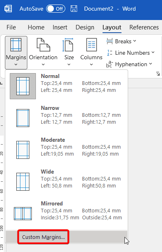Open Page Setup dialog launcher arrow
162x252 pixels.
158,74
